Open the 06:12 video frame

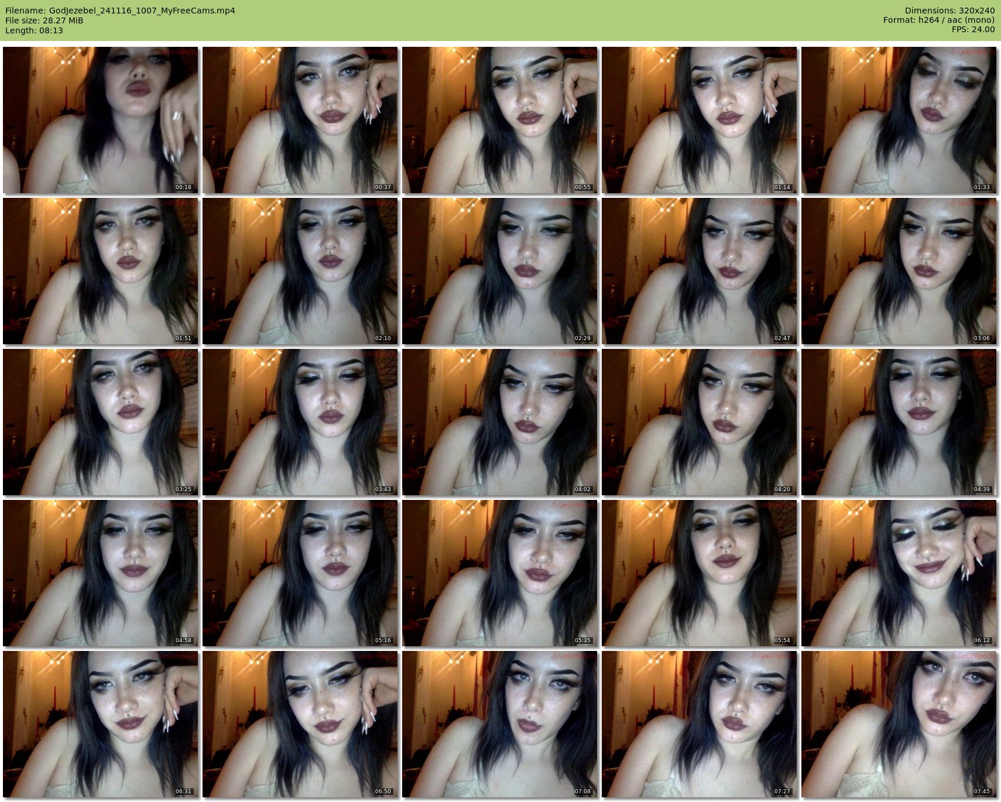(899, 573)
